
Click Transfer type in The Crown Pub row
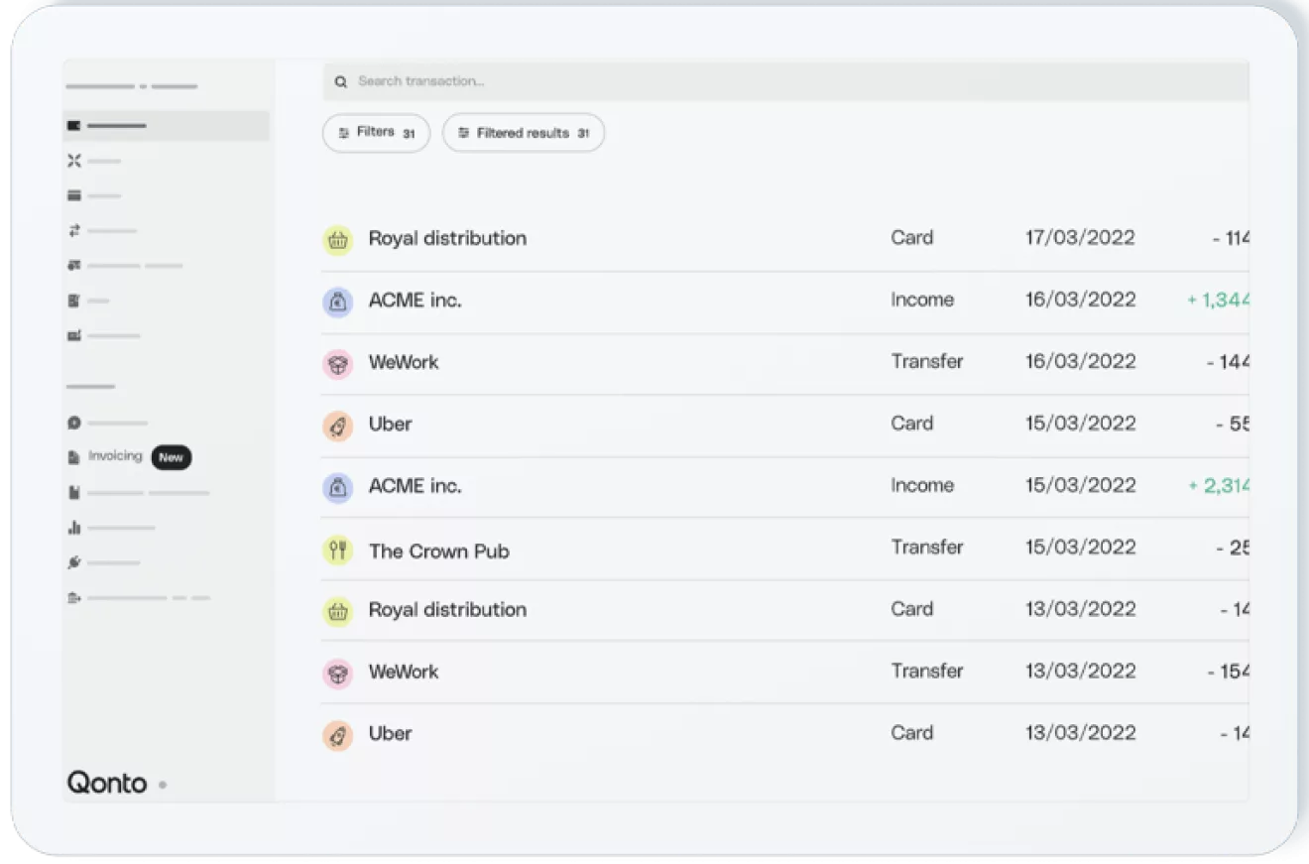point(927,548)
